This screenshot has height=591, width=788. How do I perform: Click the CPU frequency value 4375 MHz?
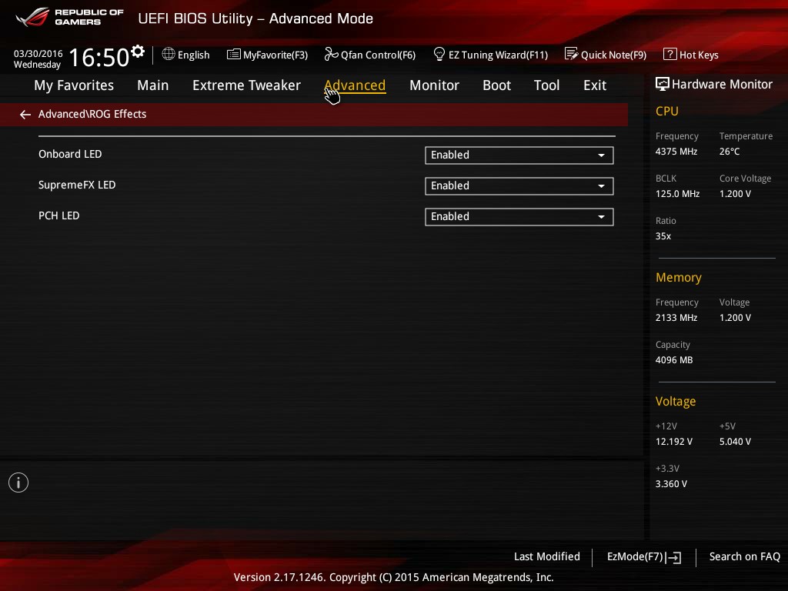(x=676, y=152)
